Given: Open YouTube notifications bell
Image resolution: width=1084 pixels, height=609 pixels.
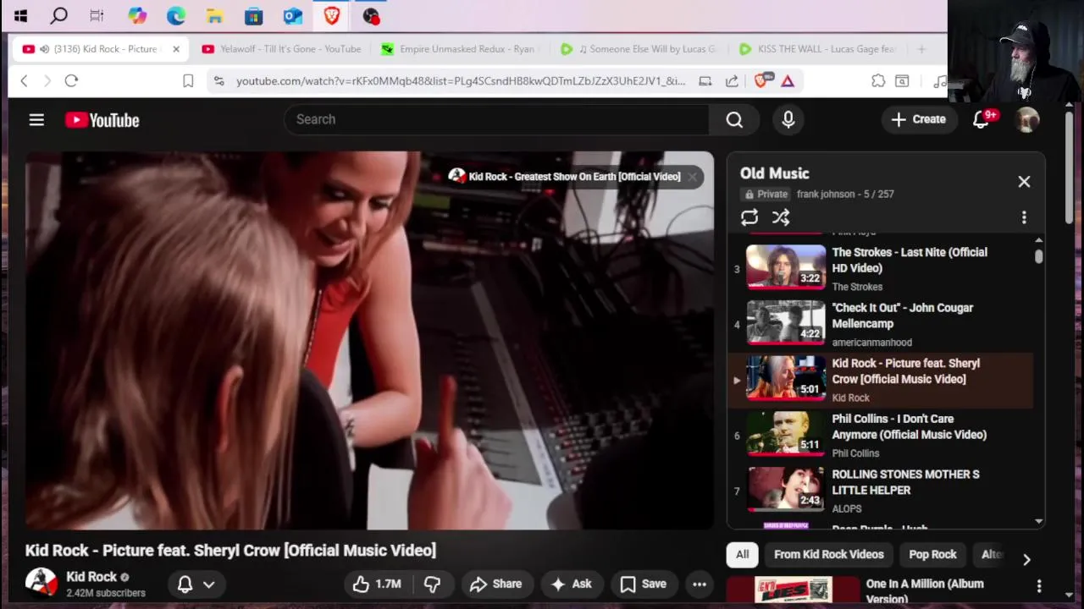Looking at the screenshot, I should (982, 119).
